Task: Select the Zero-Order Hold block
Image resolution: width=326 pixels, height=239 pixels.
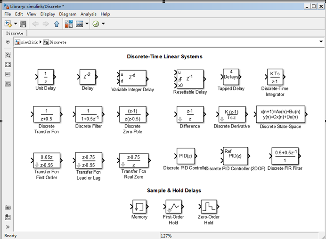Action: pyautogui.click(x=208, y=207)
